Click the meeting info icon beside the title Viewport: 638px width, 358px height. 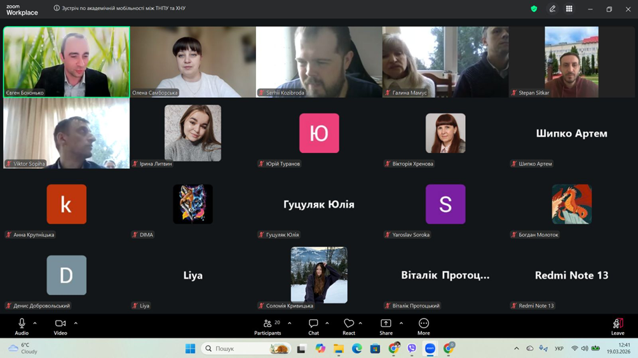[57, 9]
